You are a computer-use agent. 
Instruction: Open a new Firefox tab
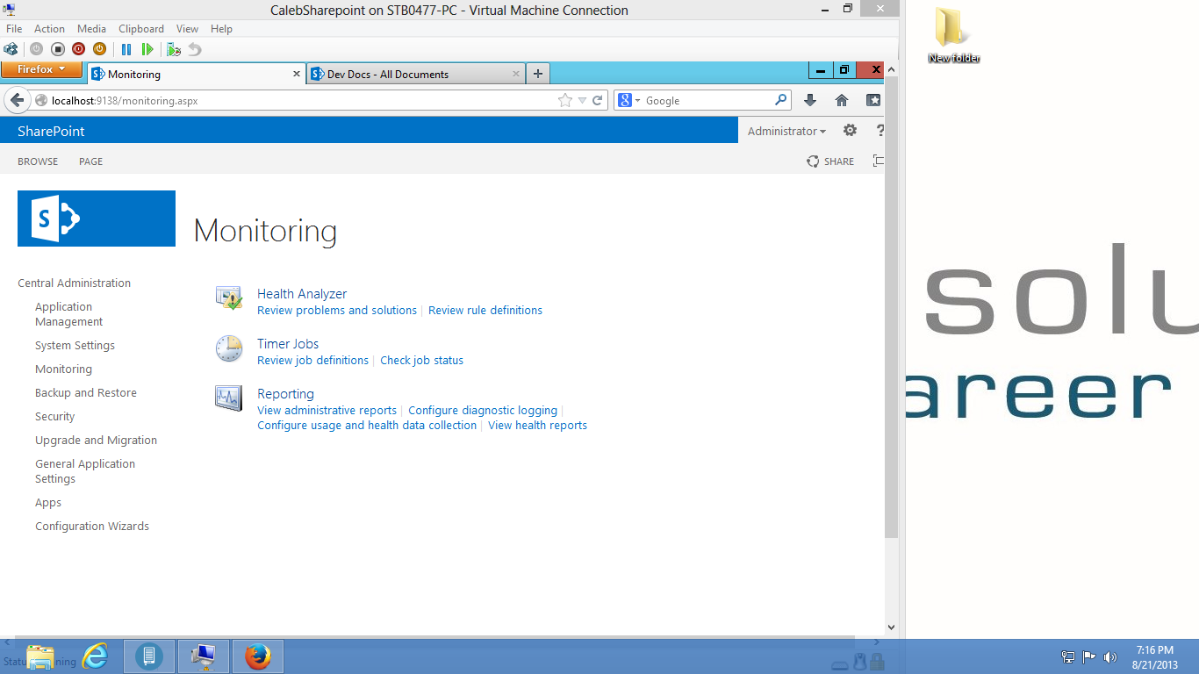[x=538, y=74]
